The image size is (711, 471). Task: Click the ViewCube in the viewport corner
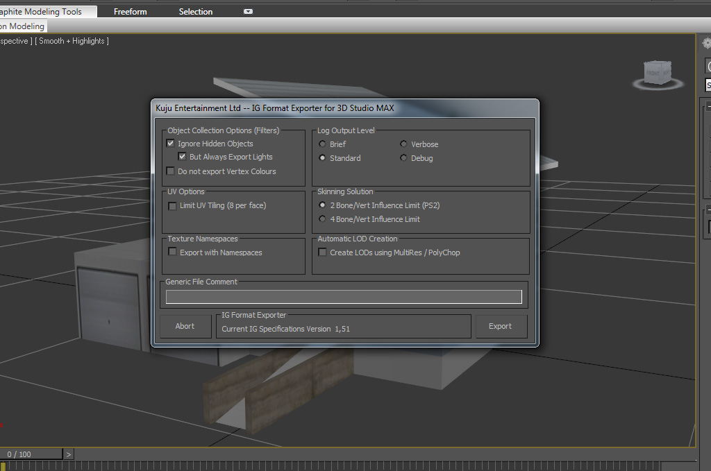pyautogui.click(x=658, y=71)
